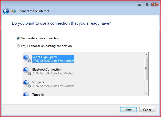Viewport: 161px width, 117px height.
Task: Go back with the blue arrow button
Action: pos(6,11)
